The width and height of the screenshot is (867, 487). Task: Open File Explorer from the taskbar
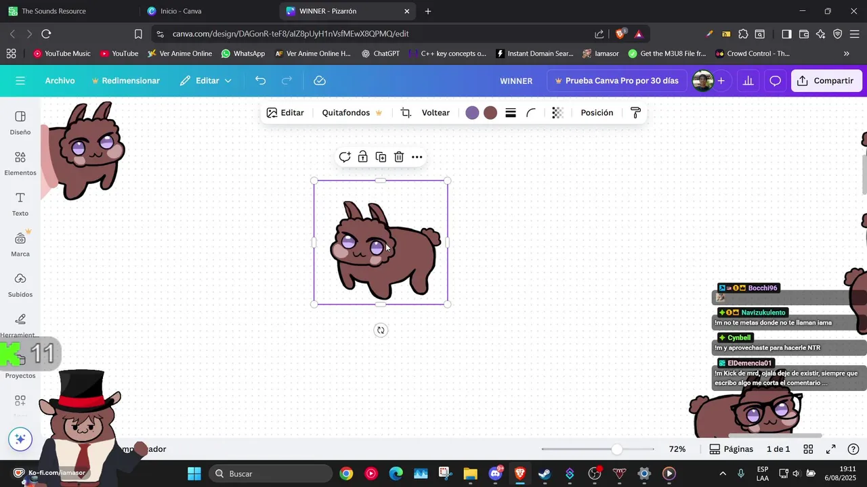pyautogui.click(x=470, y=473)
